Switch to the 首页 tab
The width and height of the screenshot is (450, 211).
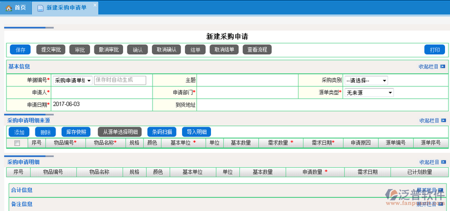[x=15, y=8]
